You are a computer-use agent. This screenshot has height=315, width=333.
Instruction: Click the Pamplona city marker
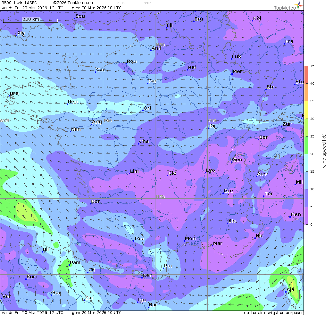coord(69,265)
